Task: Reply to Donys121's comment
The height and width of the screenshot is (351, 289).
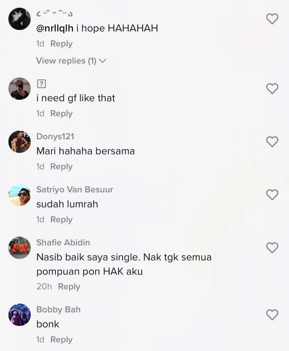Action: 61,166
